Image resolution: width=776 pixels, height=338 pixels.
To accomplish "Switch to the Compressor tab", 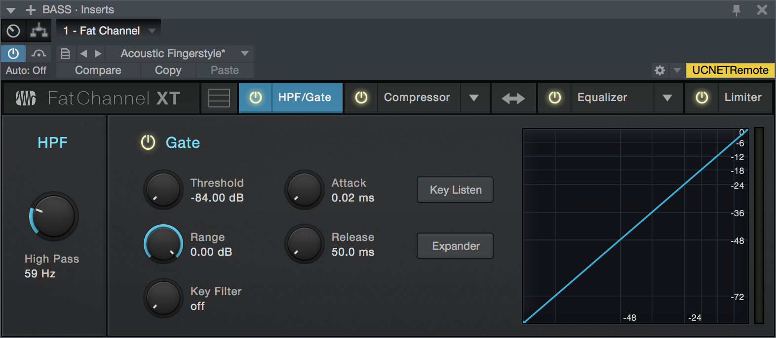I will (418, 98).
